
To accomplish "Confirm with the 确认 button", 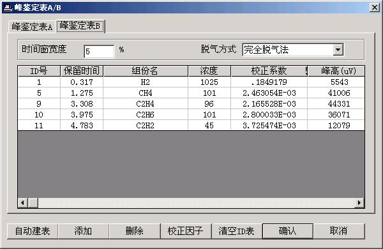I will [288, 231].
